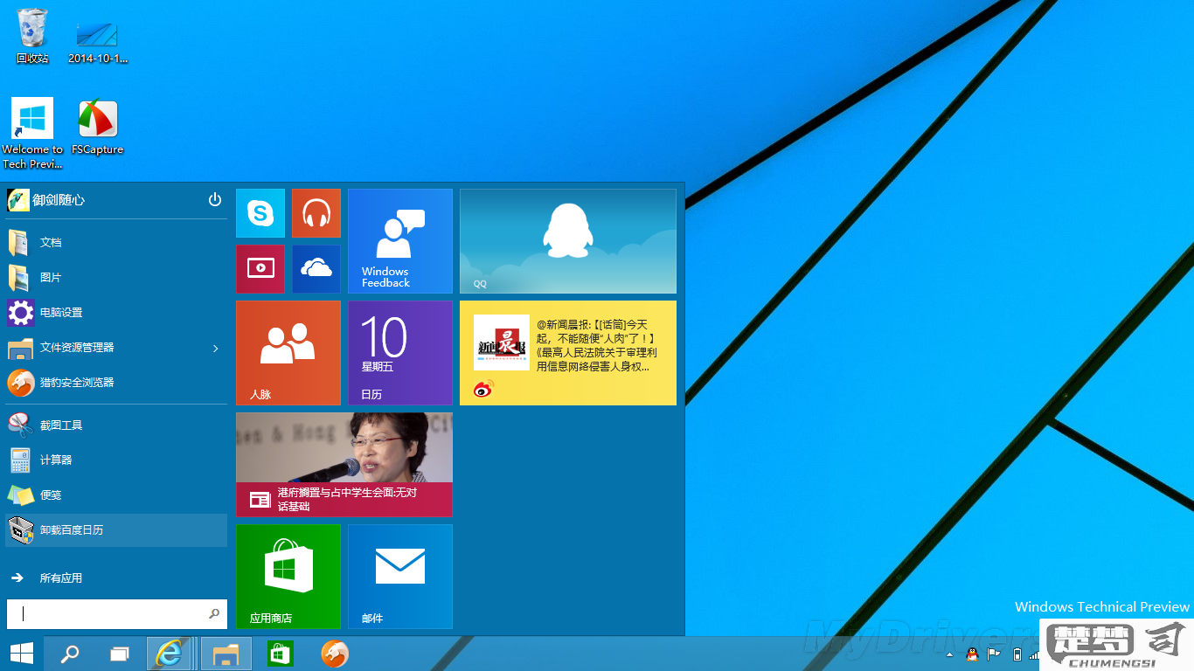Viewport: 1194px width, 671px height.
Task: Click the QQ penguin tray icon
Action: tap(972, 654)
